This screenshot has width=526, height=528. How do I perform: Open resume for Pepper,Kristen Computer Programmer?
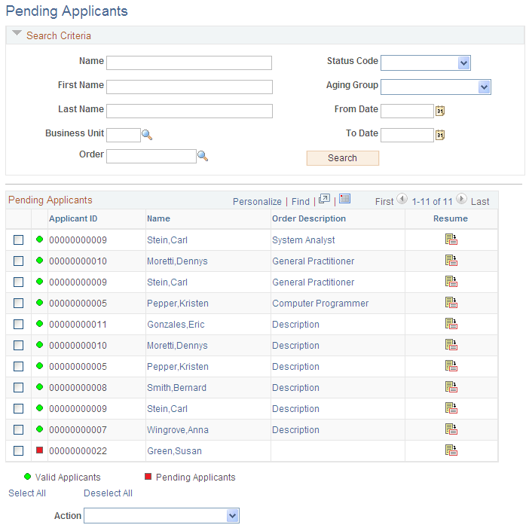451,303
